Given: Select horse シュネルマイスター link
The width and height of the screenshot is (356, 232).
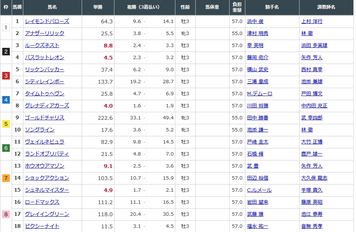Looking at the screenshot, I should click(47, 190).
